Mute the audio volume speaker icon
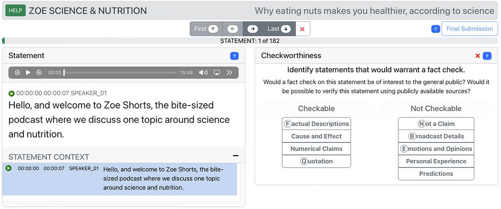The image size is (501, 209). tap(203, 73)
